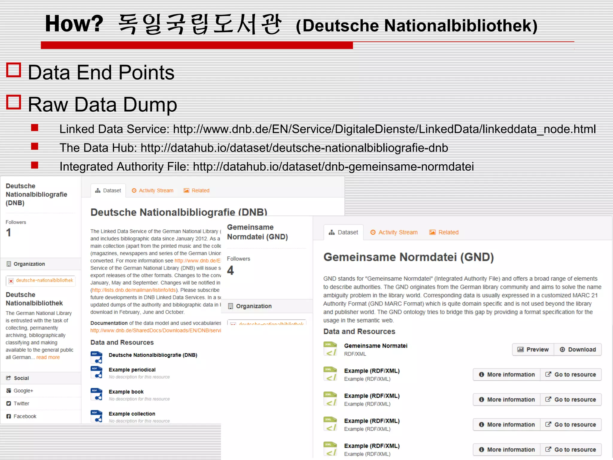The image size is (613, 460).
Task: Open the lists.dnb.de mailman link
Action: point(134,290)
